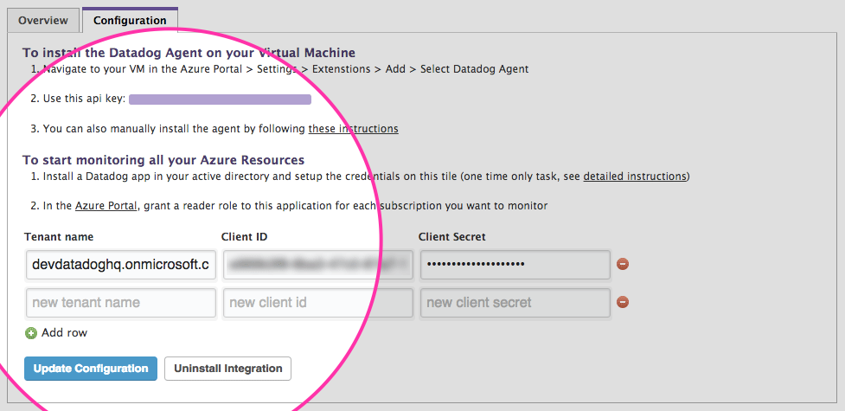Click the 'Tenant name' column label
845x411 pixels.
pos(59,236)
